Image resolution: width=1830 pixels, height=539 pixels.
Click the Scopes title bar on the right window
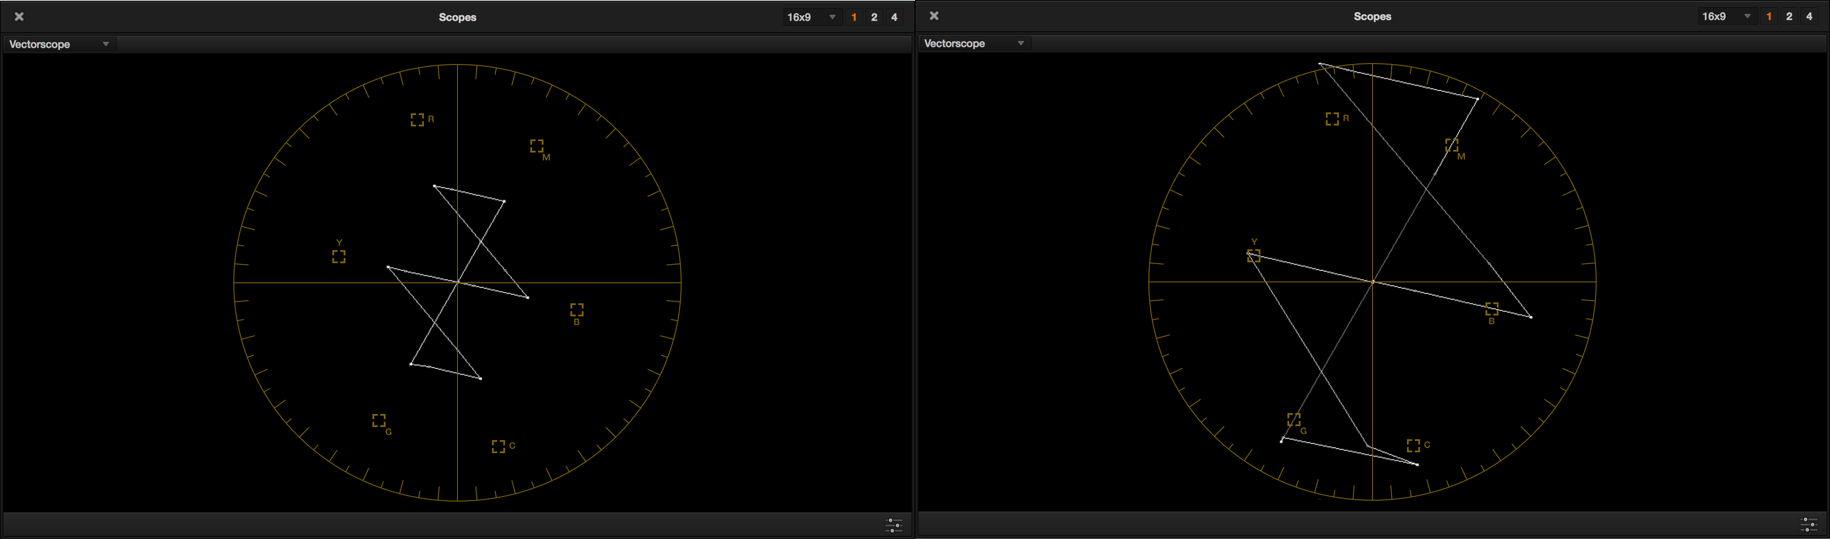tap(1372, 16)
